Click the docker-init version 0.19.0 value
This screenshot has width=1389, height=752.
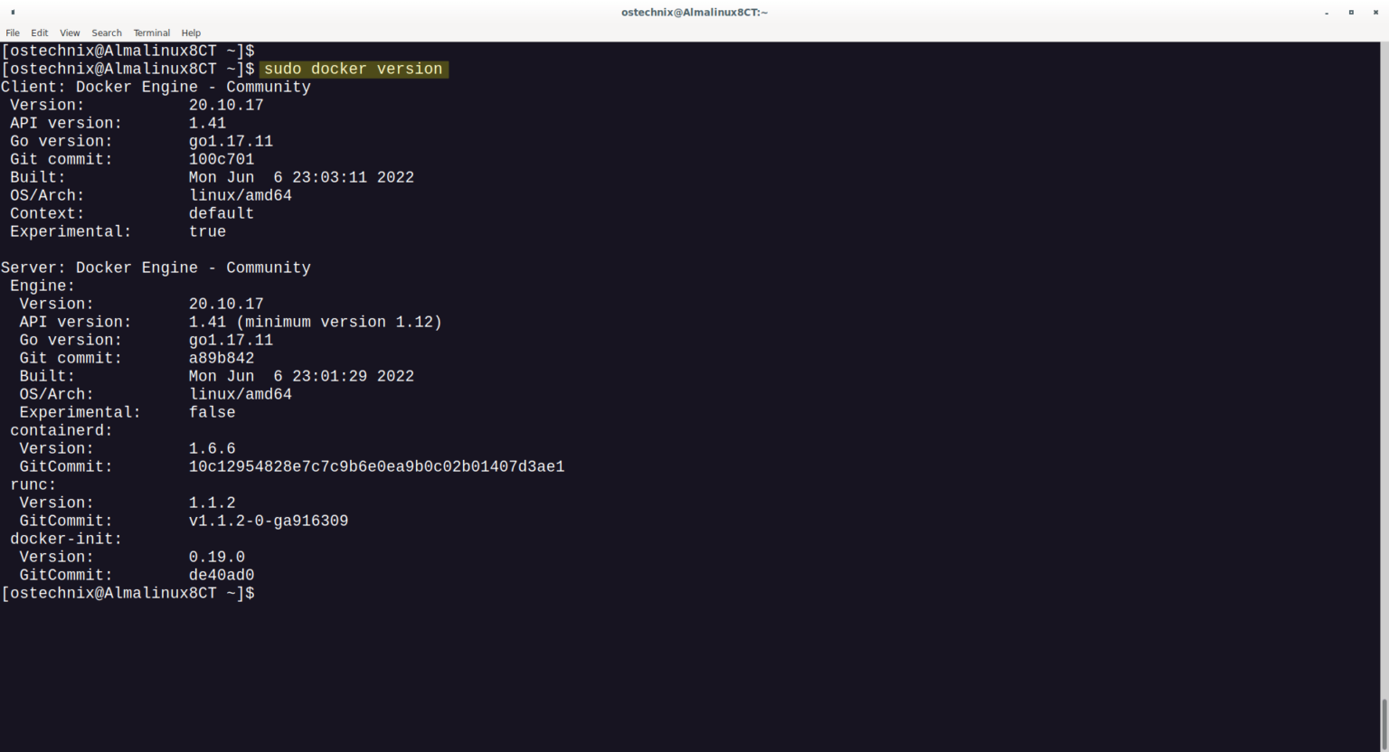[217, 557]
